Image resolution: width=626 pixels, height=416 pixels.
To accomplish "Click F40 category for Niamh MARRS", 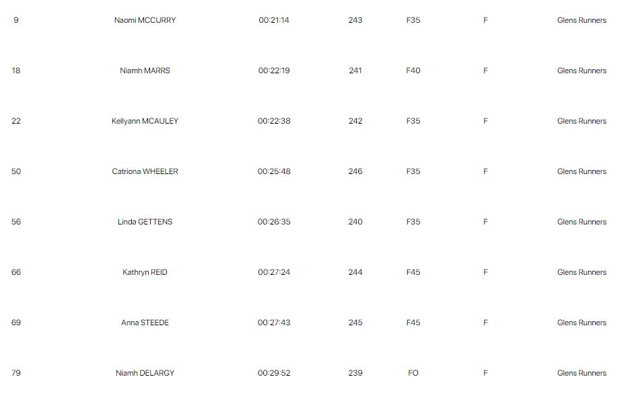I will tap(413, 71).
